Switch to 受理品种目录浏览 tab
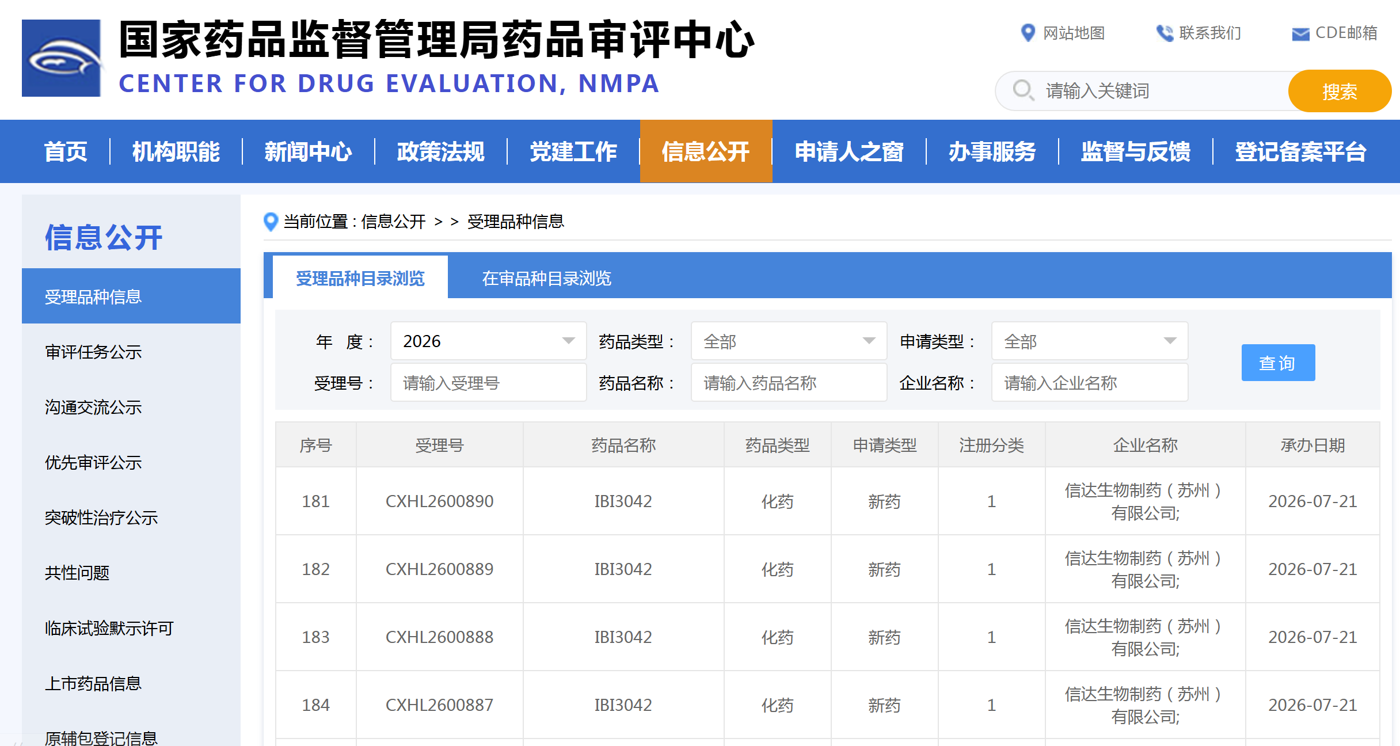The height and width of the screenshot is (746, 1400). (x=360, y=278)
